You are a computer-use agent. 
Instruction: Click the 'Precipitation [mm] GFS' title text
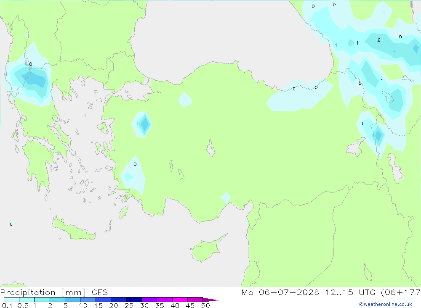point(54,292)
